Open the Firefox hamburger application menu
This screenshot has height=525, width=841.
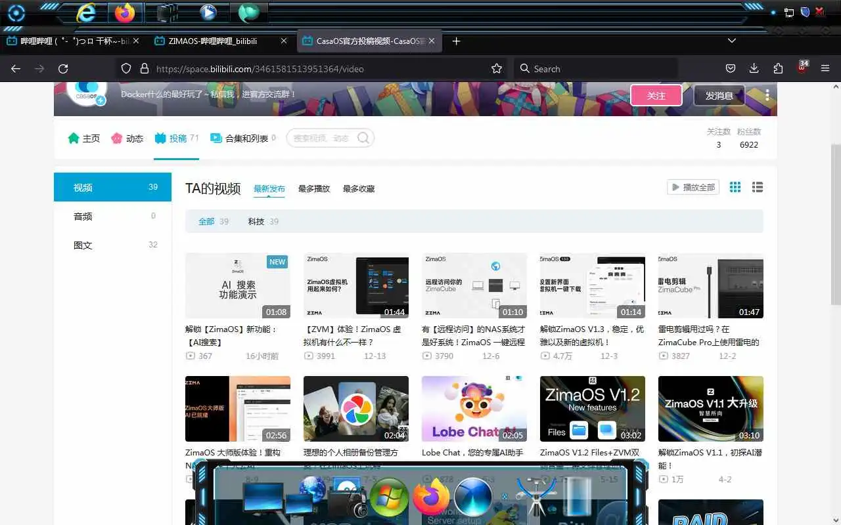(825, 68)
